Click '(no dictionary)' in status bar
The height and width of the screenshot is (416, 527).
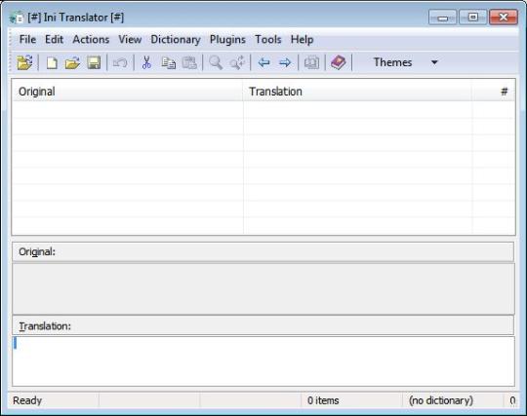coord(441,400)
